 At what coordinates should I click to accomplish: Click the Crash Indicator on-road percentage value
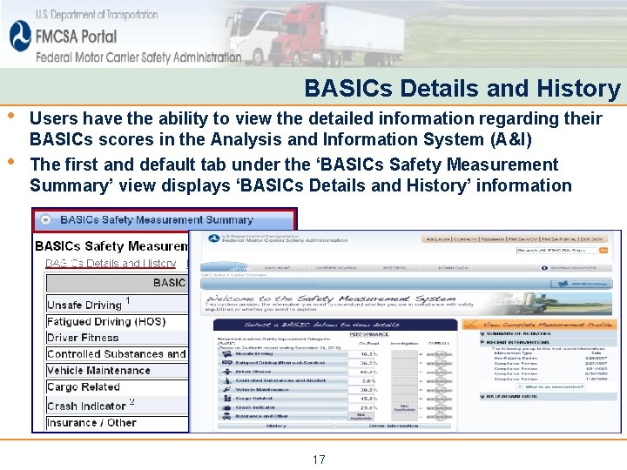(x=369, y=407)
